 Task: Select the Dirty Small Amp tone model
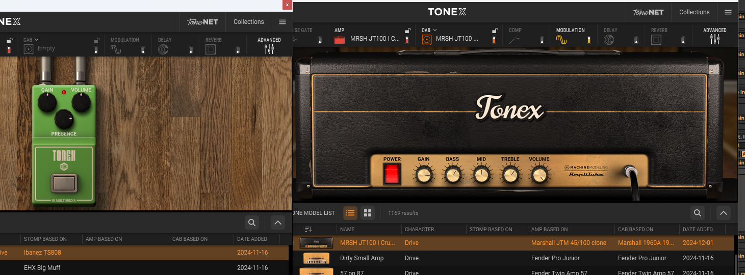coord(514,258)
